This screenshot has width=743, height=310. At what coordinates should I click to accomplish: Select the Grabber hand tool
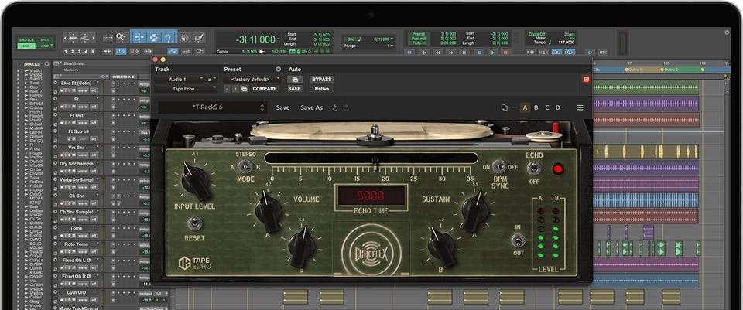[x=169, y=37]
